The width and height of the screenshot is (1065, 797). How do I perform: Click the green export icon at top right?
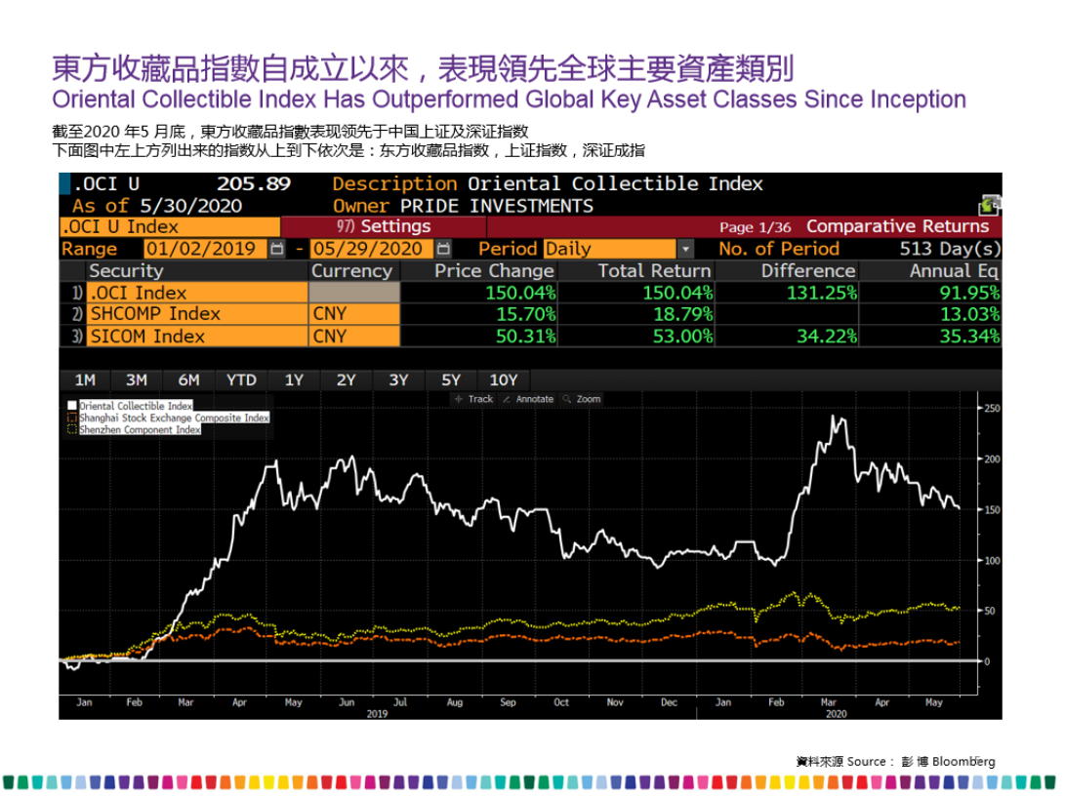pos(990,204)
